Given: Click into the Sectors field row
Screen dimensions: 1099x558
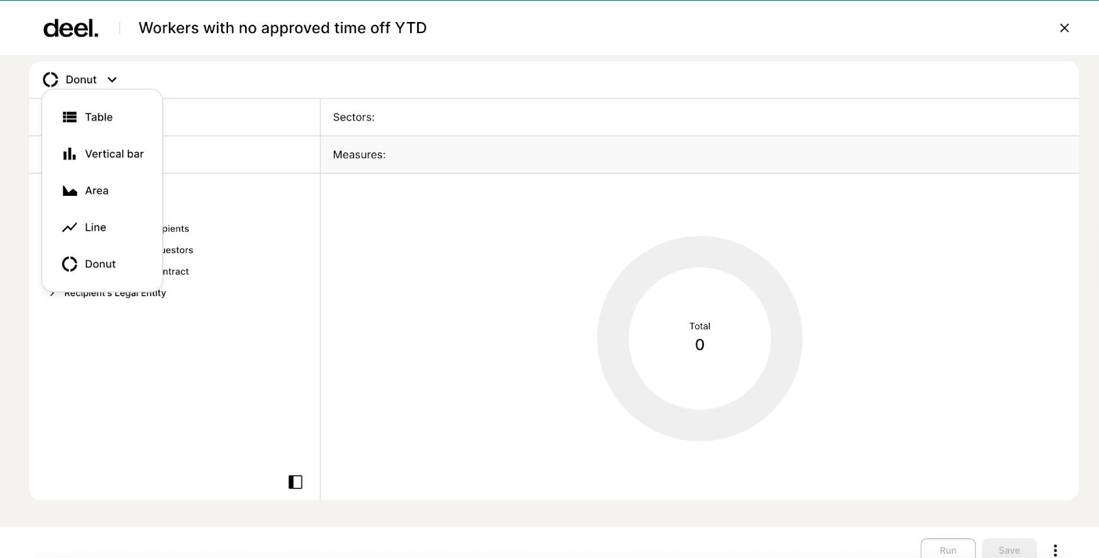Looking at the screenshot, I should coord(699,118).
